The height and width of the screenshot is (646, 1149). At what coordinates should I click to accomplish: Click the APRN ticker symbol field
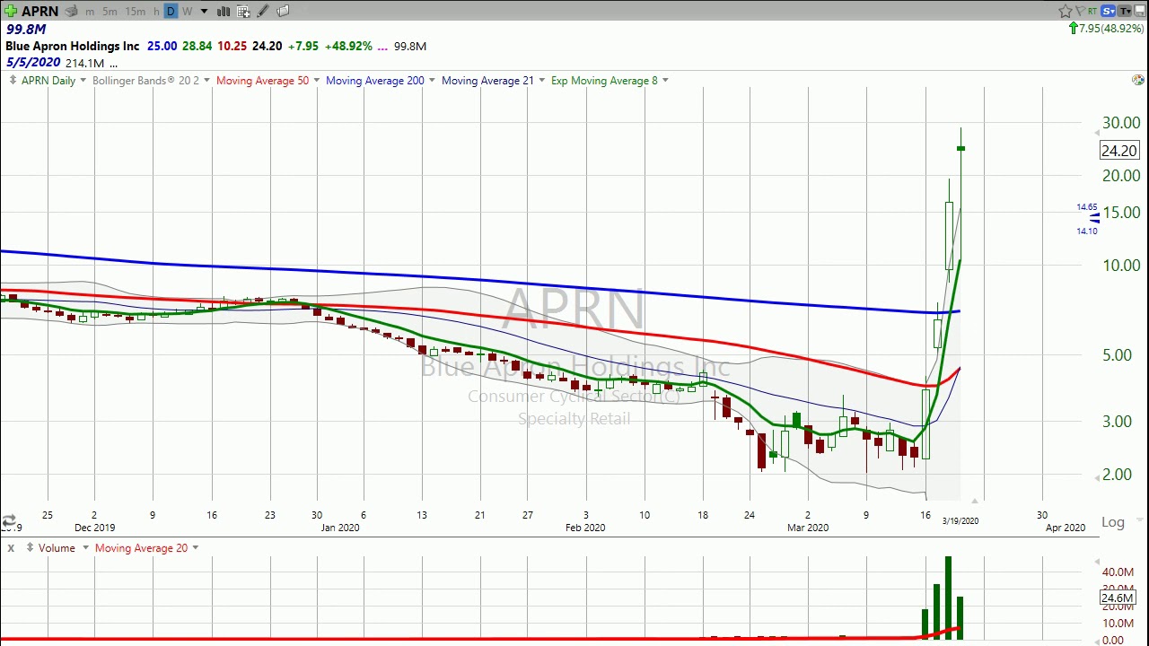pyautogui.click(x=39, y=12)
